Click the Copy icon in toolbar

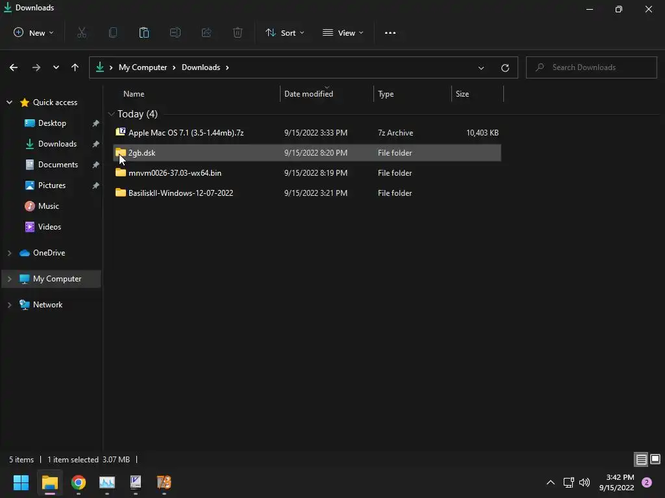coord(113,32)
